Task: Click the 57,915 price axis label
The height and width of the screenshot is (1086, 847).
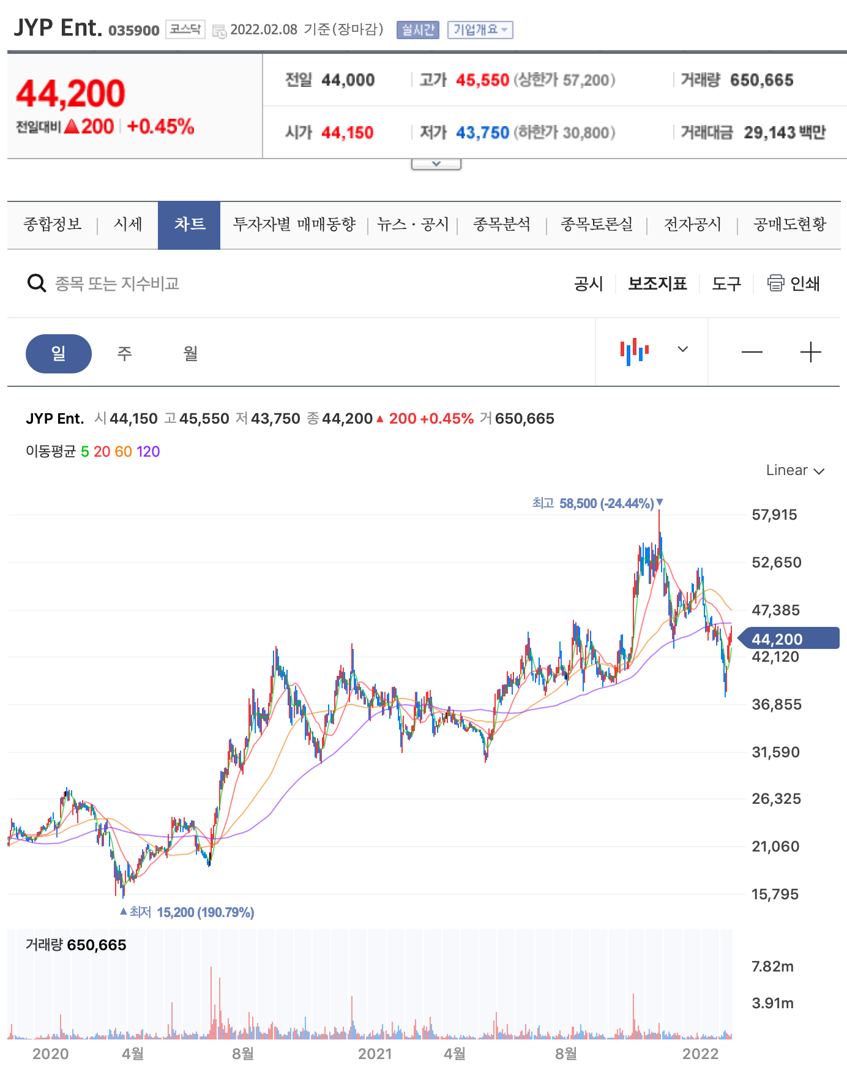Action: [x=774, y=515]
